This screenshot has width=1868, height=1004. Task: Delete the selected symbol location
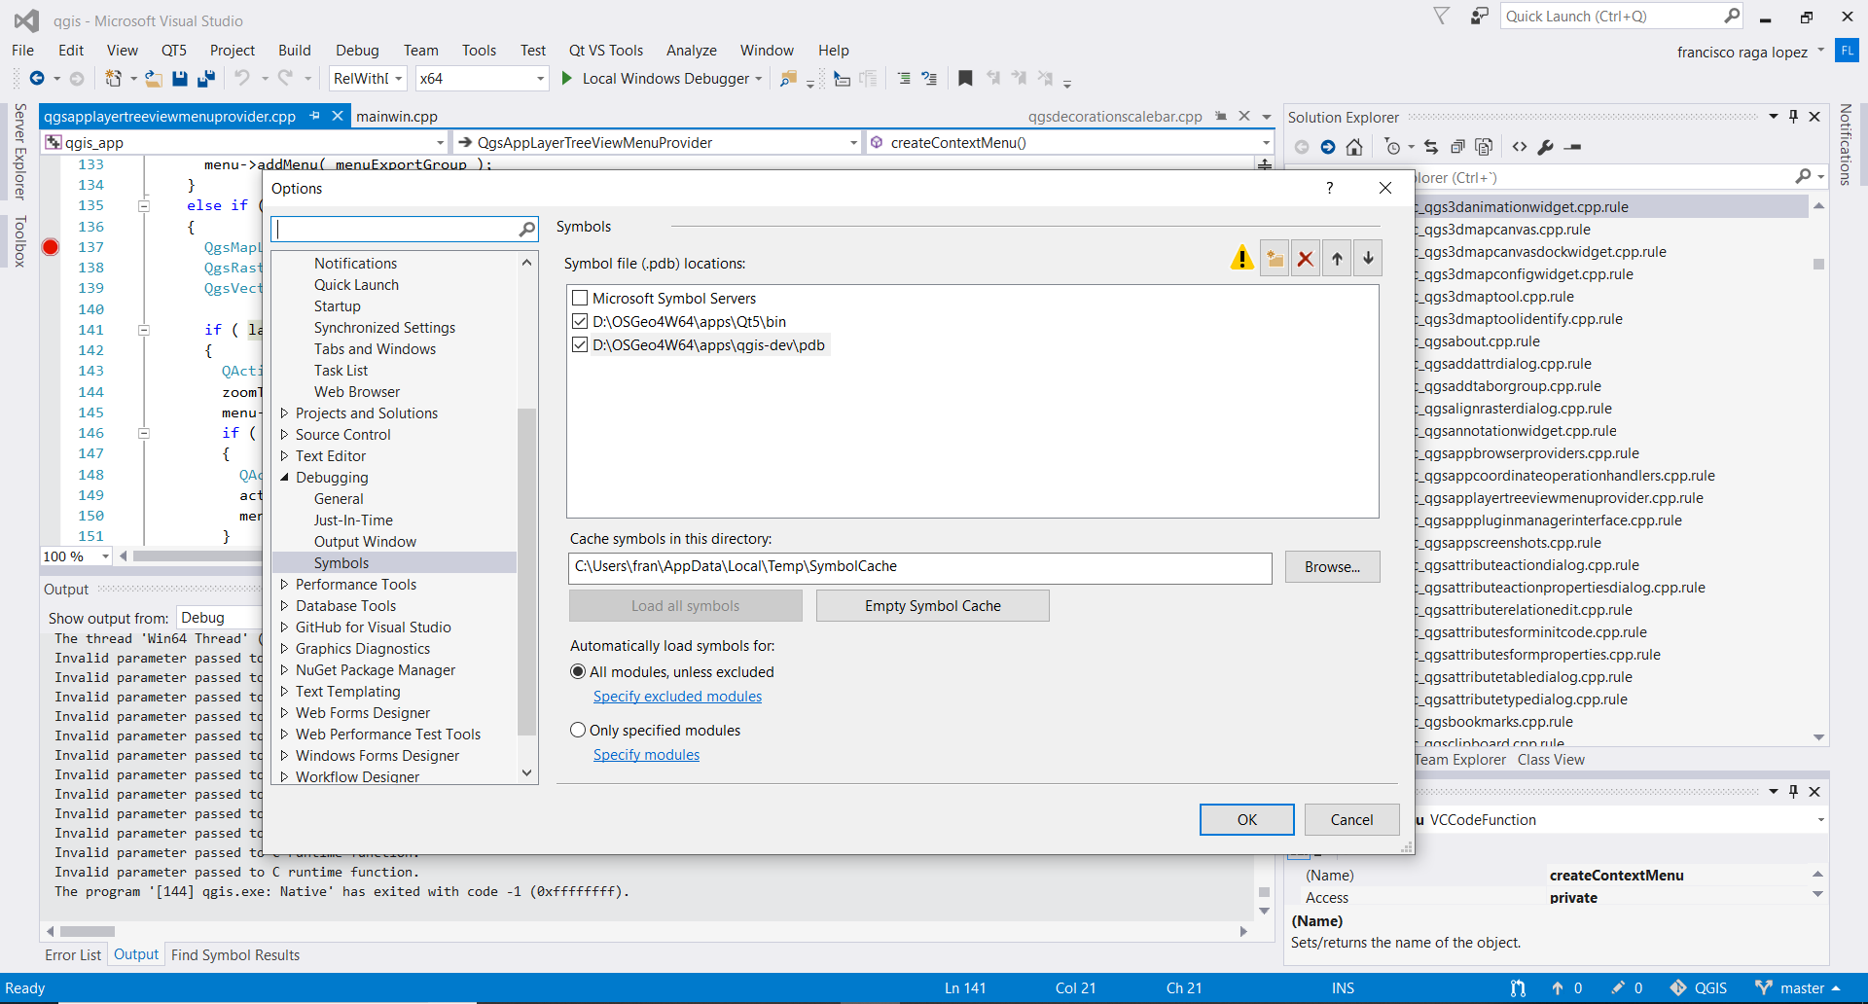[1306, 259]
